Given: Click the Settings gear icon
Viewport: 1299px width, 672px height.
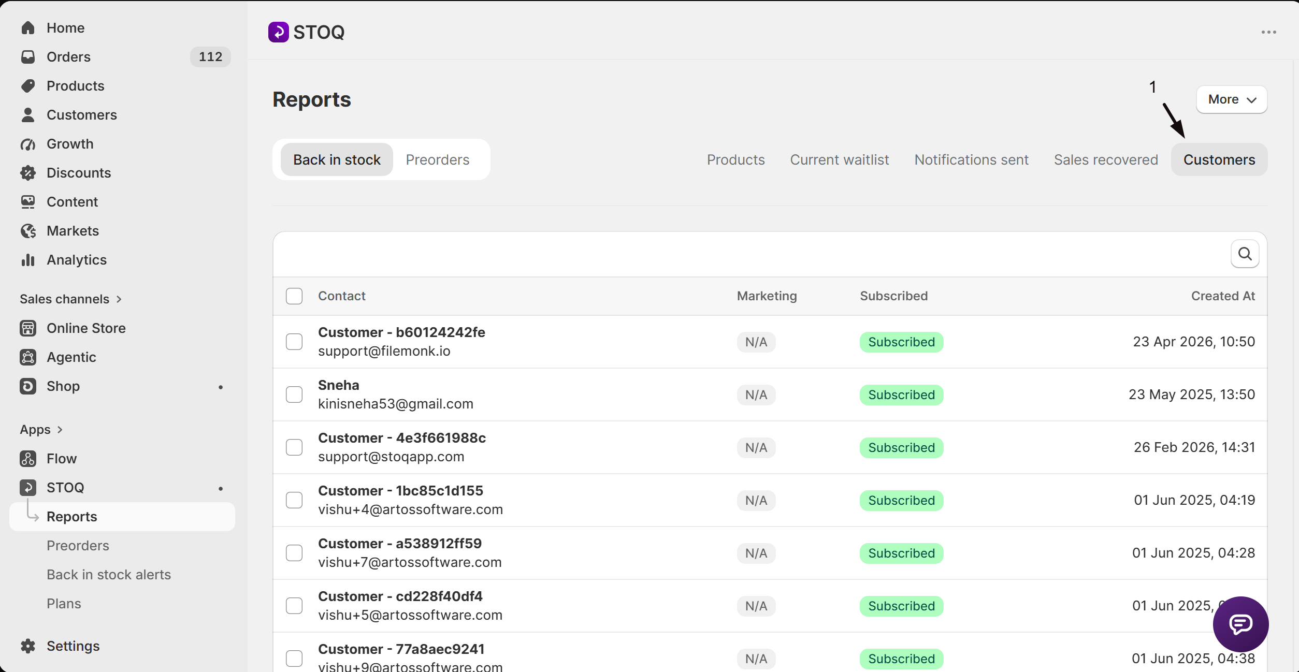Looking at the screenshot, I should (x=28, y=646).
